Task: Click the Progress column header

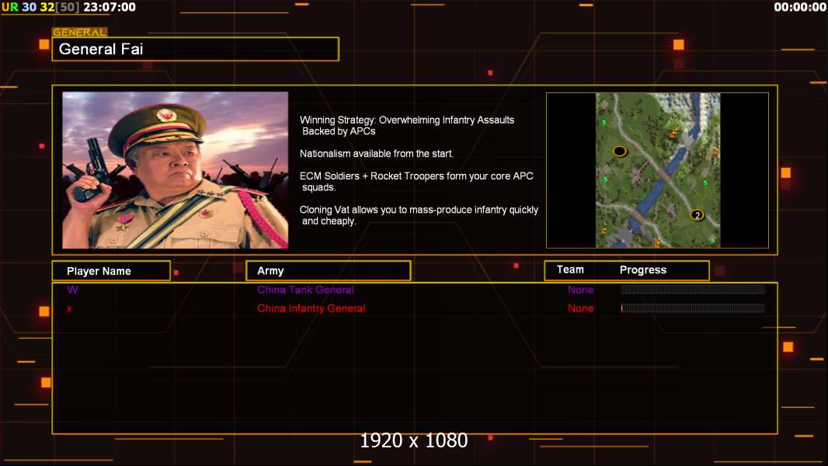Action: pyautogui.click(x=642, y=270)
